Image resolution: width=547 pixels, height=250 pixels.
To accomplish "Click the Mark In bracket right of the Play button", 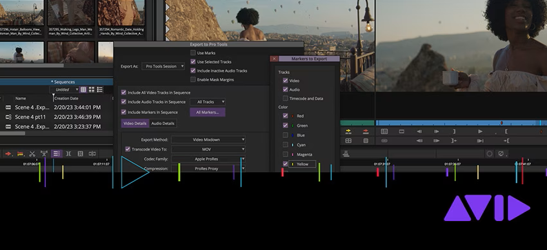I will 506,131.
